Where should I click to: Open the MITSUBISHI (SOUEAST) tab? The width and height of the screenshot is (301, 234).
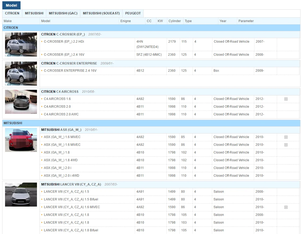click(x=101, y=13)
